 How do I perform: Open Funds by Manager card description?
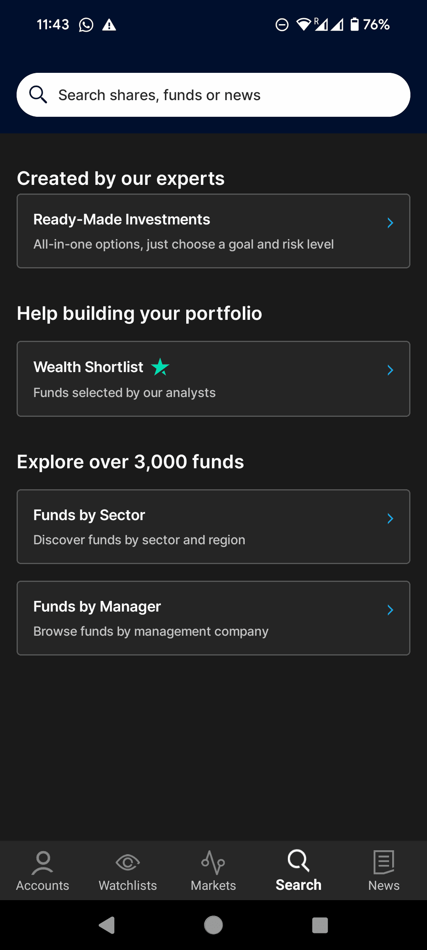coord(151,631)
